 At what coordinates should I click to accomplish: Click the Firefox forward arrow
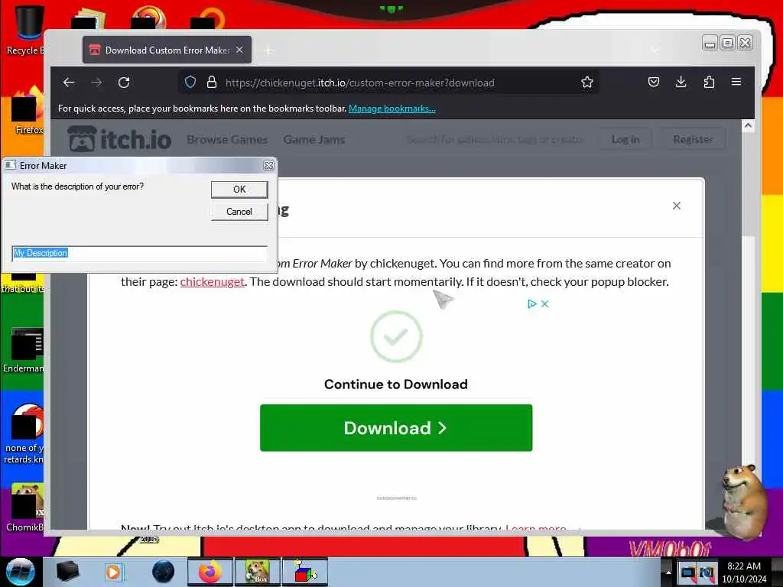pyautogui.click(x=97, y=83)
